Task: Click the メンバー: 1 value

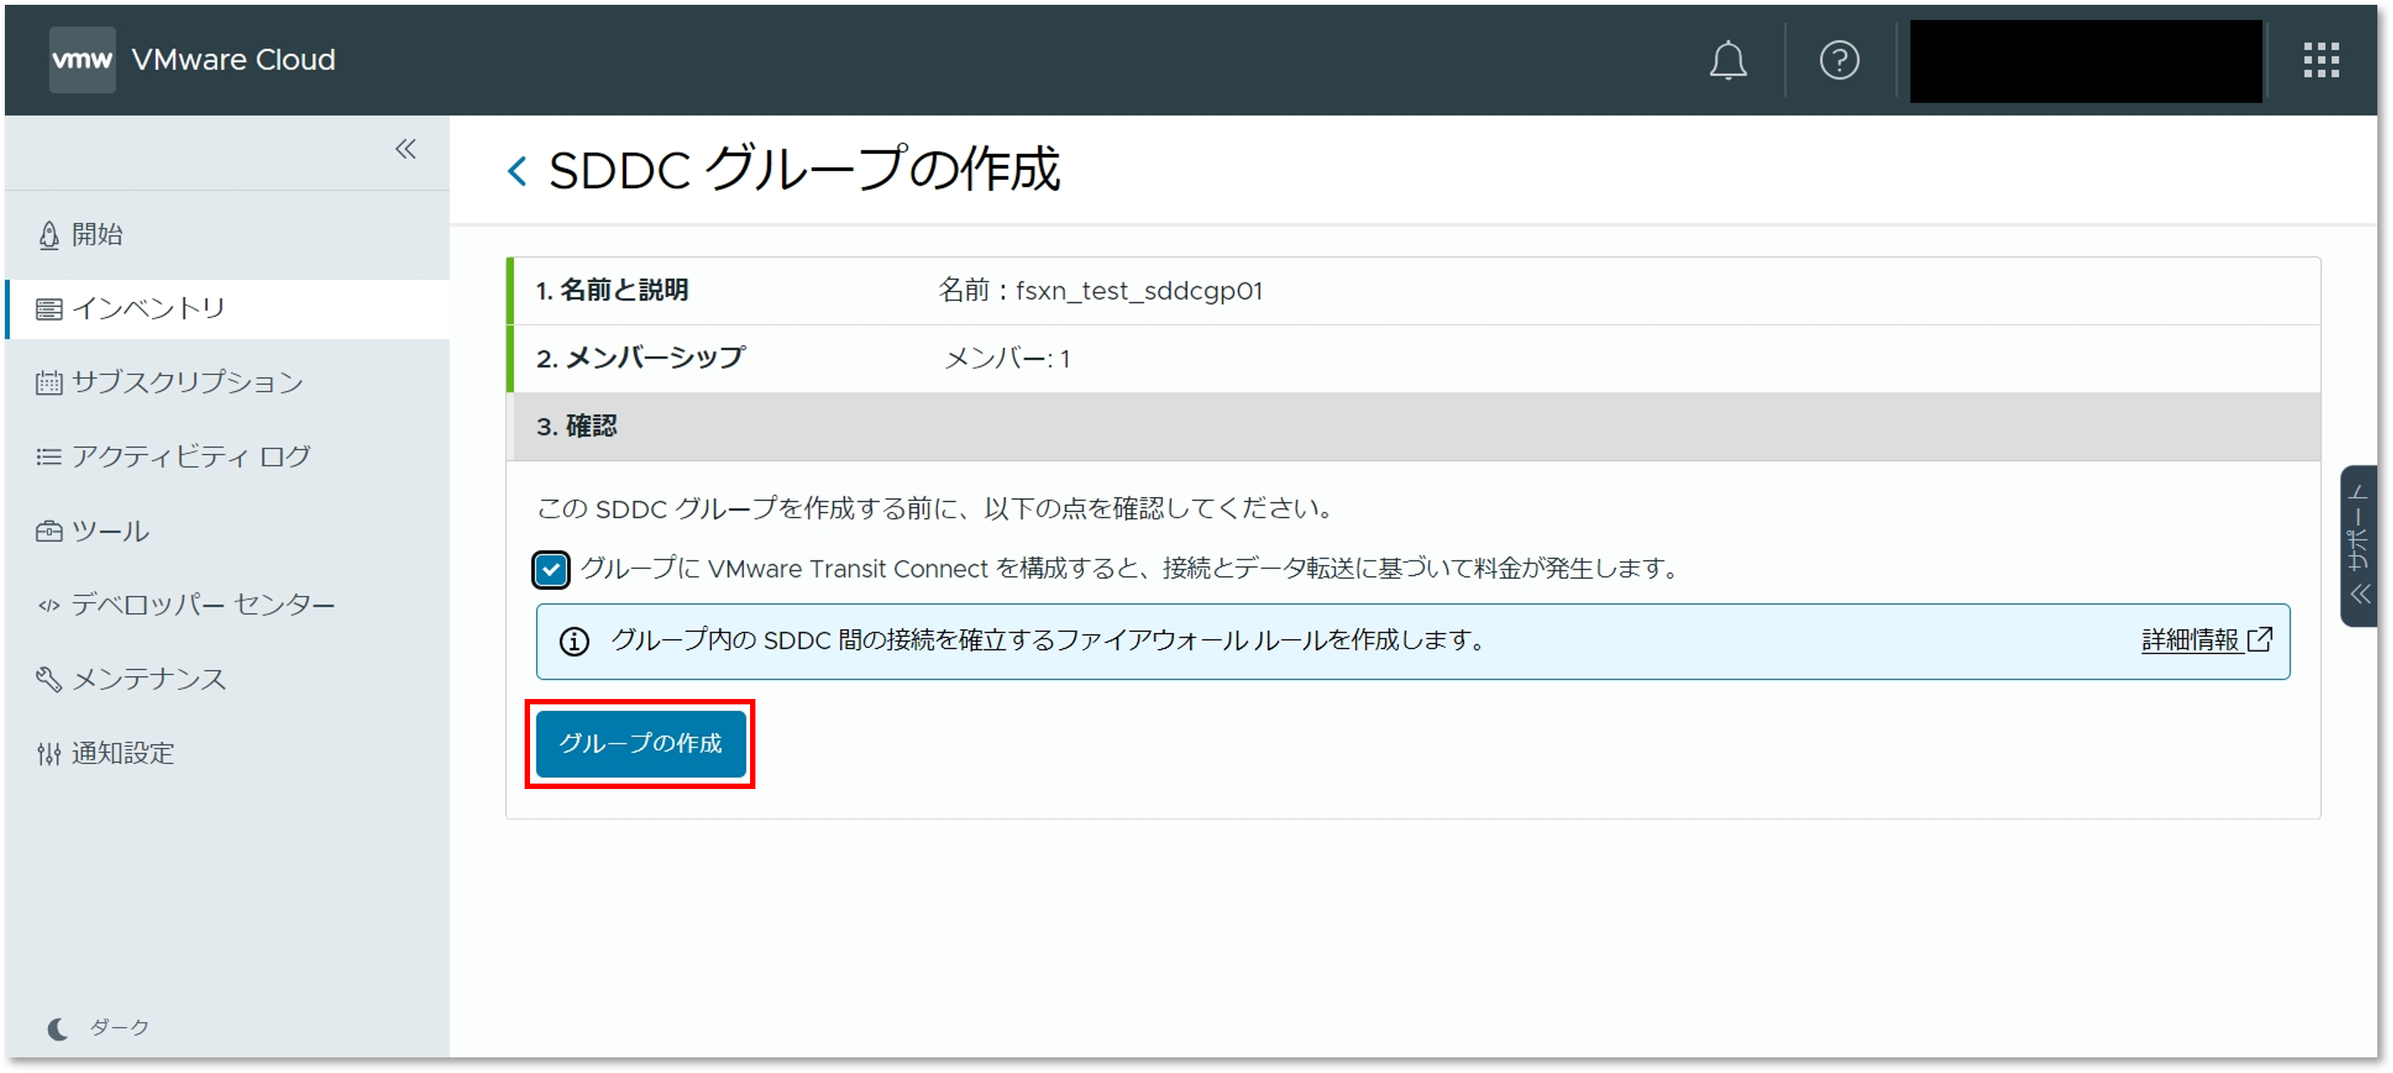Action: 1007,358
